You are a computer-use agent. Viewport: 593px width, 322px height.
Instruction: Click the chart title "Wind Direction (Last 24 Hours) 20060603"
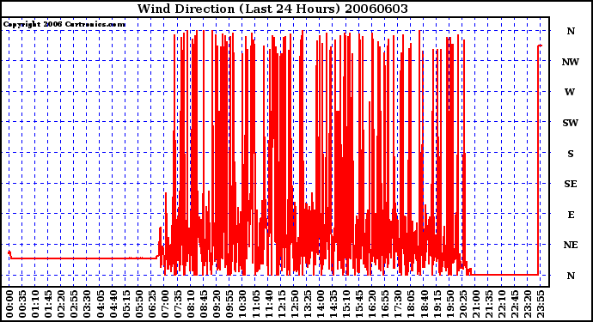pos(272,9)
